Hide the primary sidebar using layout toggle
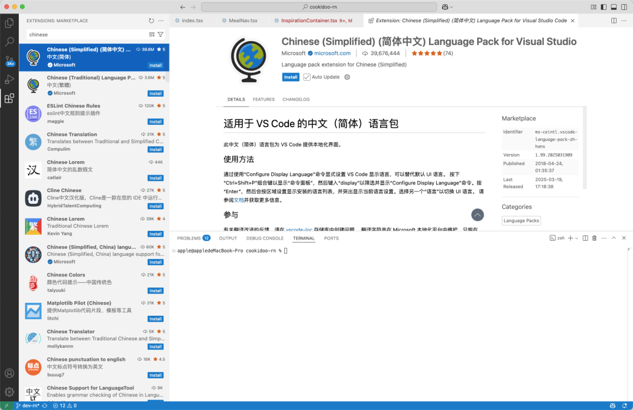This screenshot has height=410, width=633. coord(604,7)
